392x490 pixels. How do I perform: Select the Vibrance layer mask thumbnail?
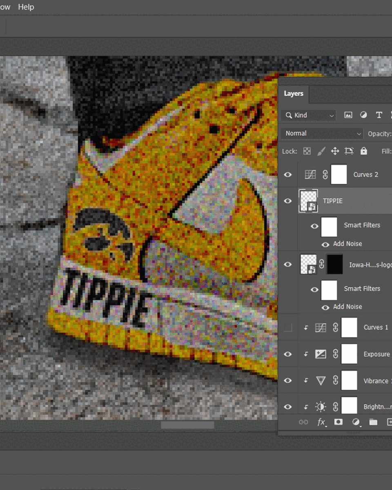coord(349,381)
